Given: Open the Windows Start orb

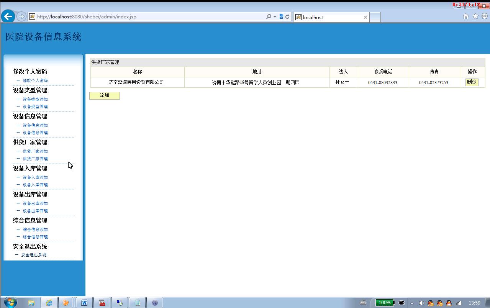Looking at the screenshot, I should [10, 302].
